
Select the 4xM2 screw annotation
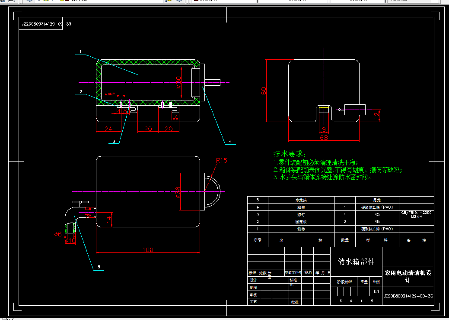click(x=110, y=94)
